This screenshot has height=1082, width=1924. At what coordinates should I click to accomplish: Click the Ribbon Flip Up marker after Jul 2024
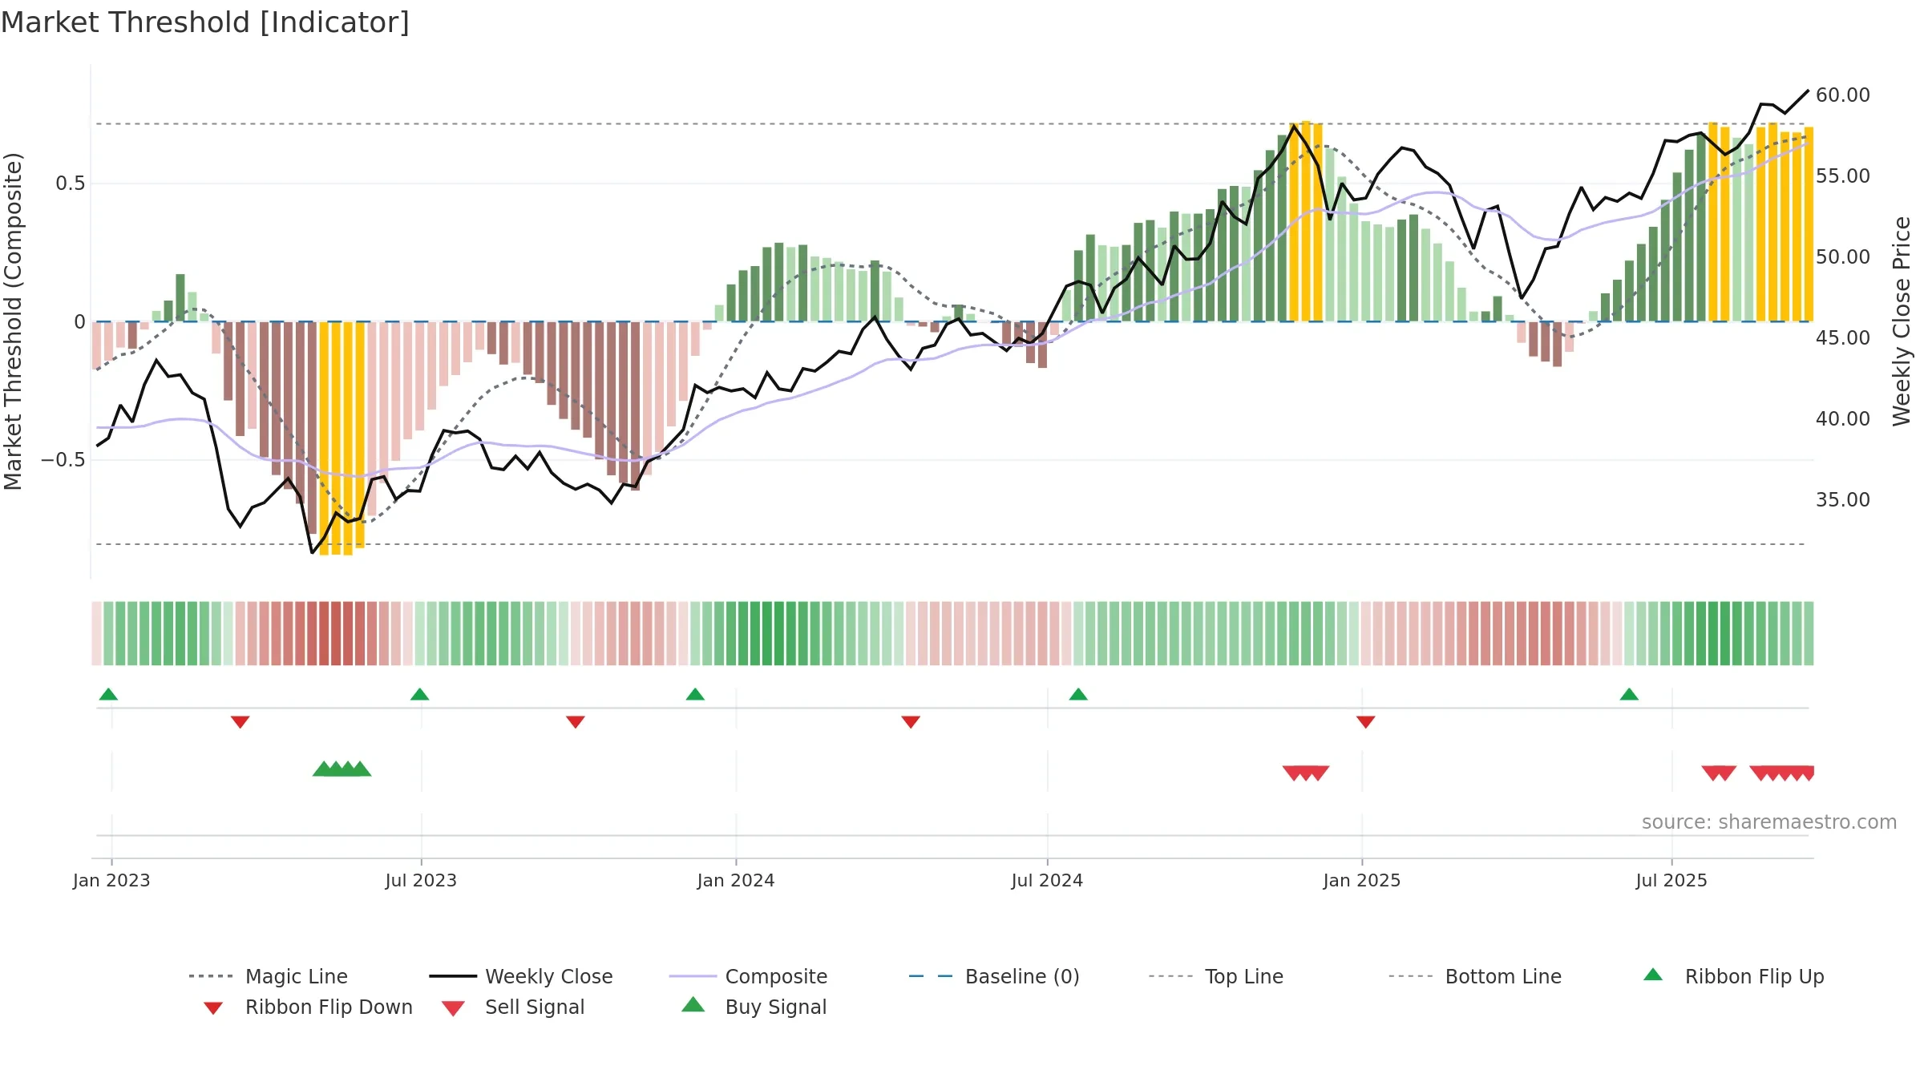pyautogui.click(x=1078, y=694)
